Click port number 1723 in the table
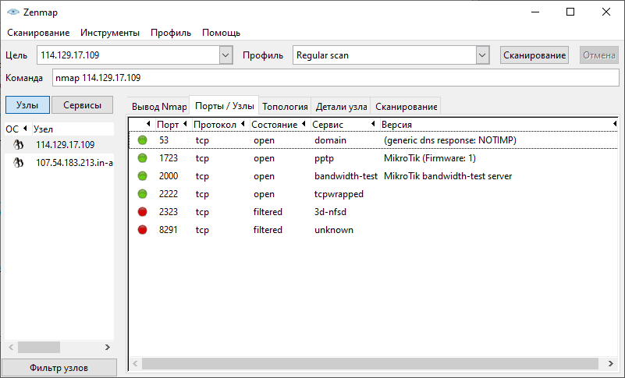This screenshot has width=625, height=378. click(169, 158)
